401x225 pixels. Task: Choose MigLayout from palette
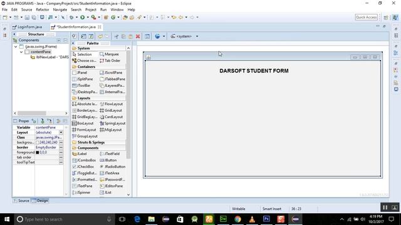(111, 130)
